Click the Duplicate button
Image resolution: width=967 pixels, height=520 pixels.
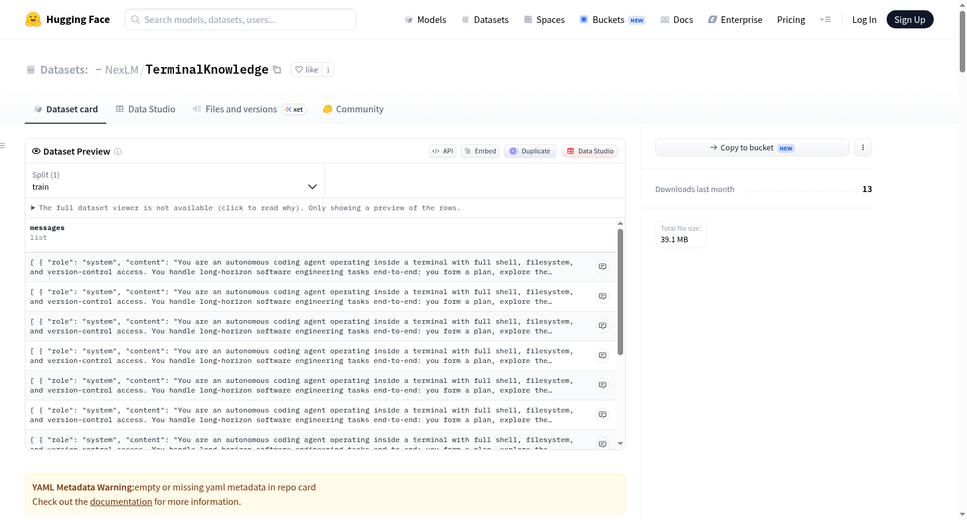tap(530, 151)
